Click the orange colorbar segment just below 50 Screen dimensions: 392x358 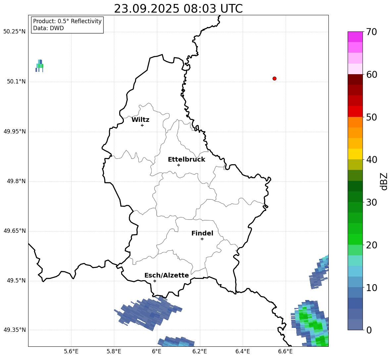[355, 122]
